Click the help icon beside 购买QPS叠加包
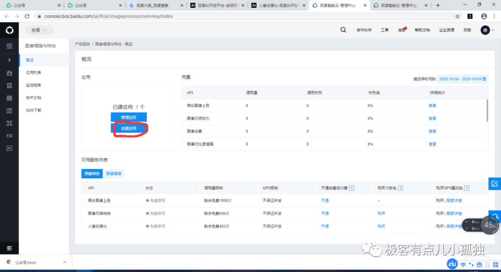The width and height of the screenshot is (501, 272). (x=467, y=188)
